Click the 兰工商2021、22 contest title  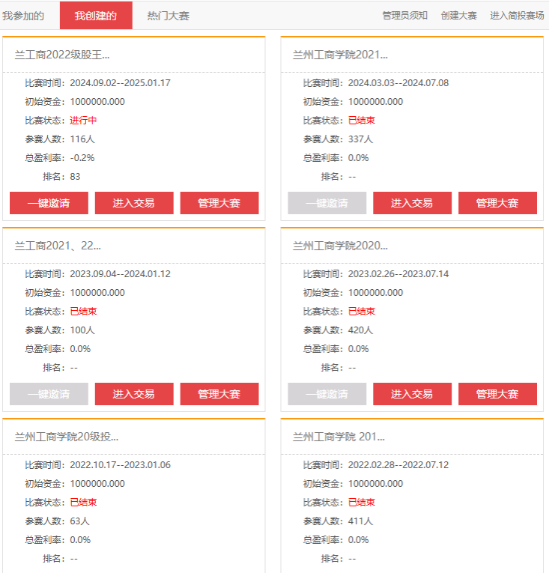pos(58,246)
